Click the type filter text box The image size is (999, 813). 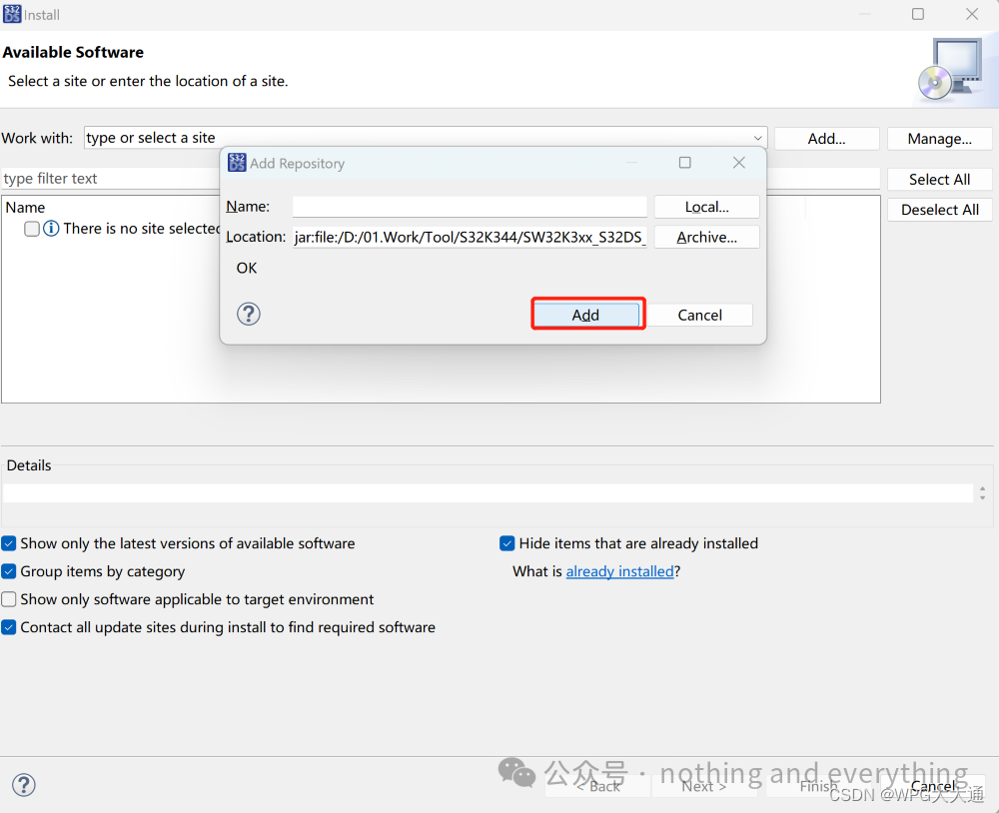(111, 179)
